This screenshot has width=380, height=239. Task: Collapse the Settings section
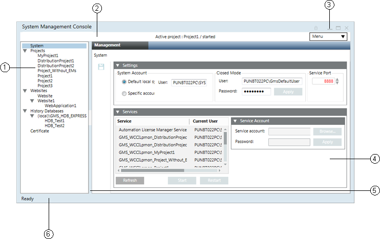pos(117,66)
